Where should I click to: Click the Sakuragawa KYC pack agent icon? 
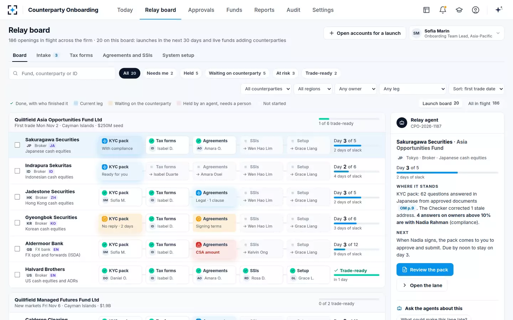[105, 141]
